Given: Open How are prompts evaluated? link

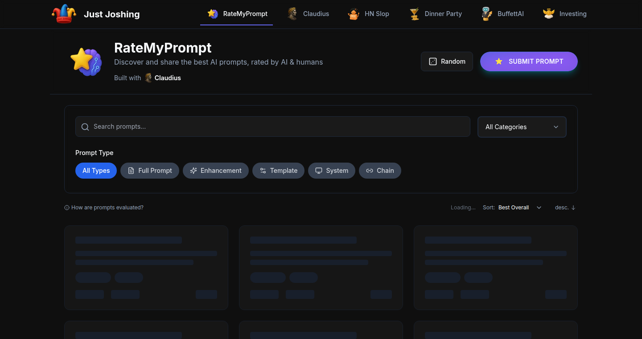Looking at the screenshot, I should tap(104, 208).
